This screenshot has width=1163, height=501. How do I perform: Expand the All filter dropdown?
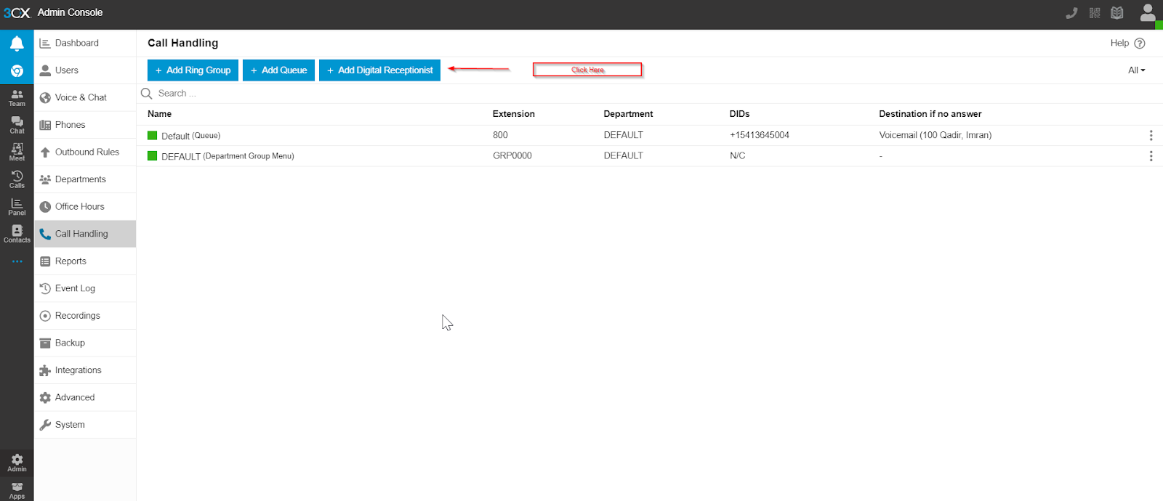[1136, 70]
